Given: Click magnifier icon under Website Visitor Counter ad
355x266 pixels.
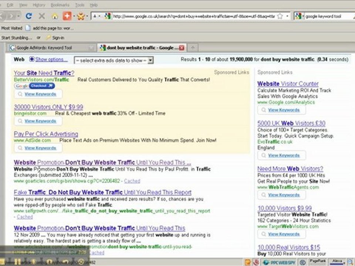Looking at the screenshot, I should click(x=264, y=110).
